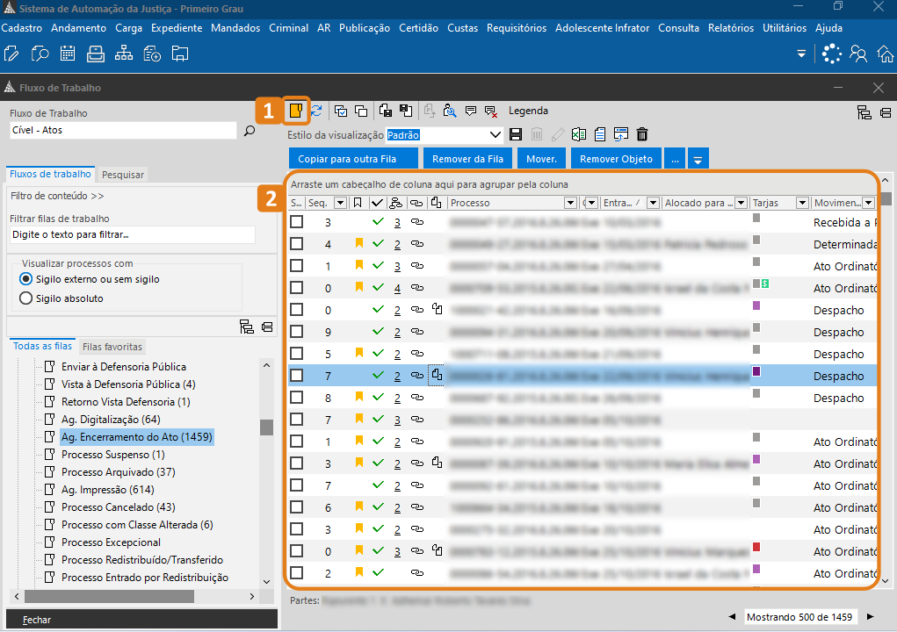The image size is (897, 632).
Task: Open the Mandados menu
Action: [235, 28]
